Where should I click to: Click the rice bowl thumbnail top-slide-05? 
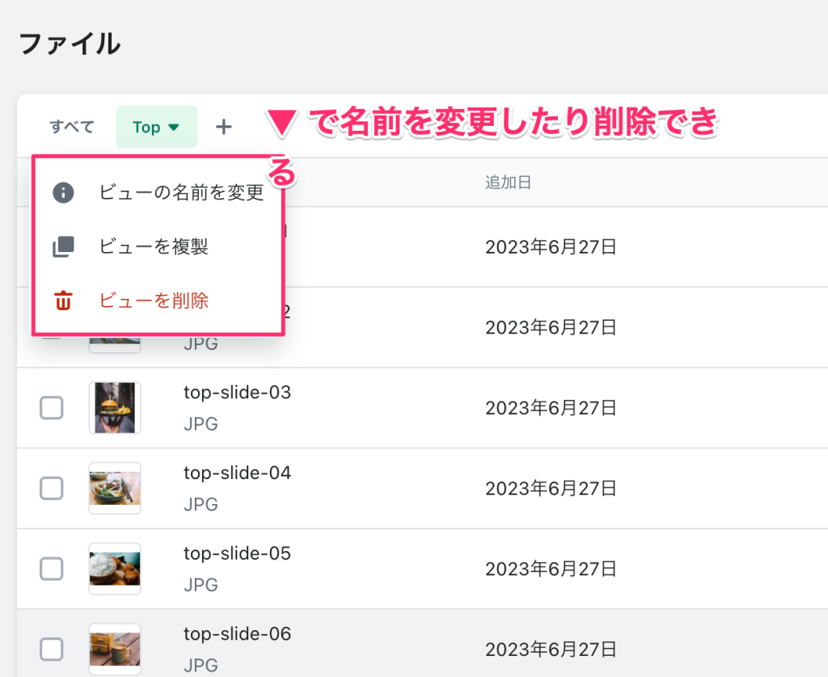(x=115, y=569)
